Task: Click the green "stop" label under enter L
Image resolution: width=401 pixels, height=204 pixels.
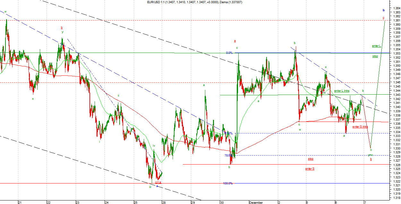Action: tap(375, 56)
